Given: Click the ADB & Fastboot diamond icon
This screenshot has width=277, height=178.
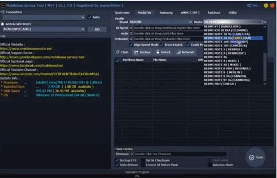Looking at the screenshot, I should [x=2, y=24].
